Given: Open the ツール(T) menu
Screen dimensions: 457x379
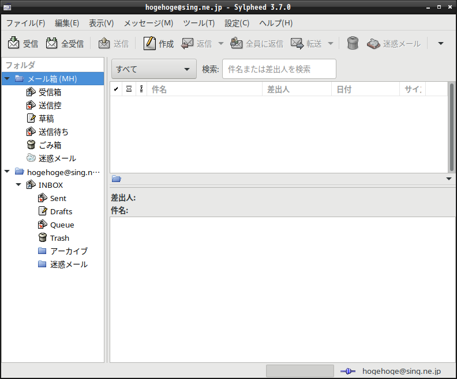Looking at the screenshot, I should click(x=198, y=23).
